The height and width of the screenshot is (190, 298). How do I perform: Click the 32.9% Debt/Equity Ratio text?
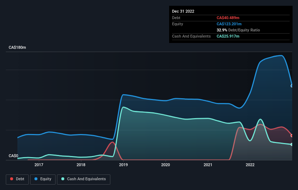238,30
